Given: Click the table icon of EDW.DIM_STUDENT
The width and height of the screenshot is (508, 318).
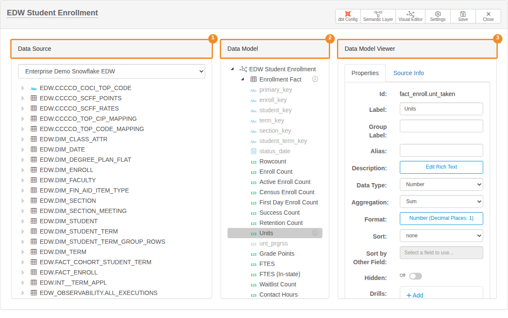Looking at the screenshot, I should point(34,221).
